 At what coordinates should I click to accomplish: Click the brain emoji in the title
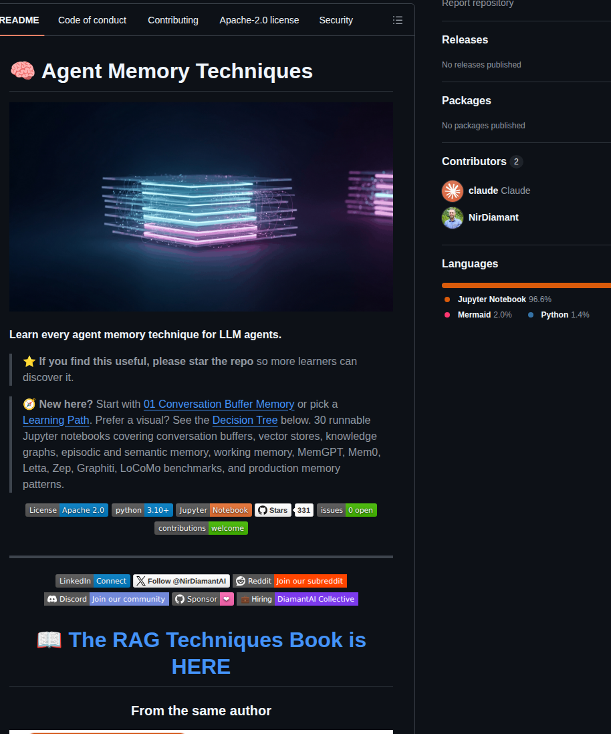[23, 71]
